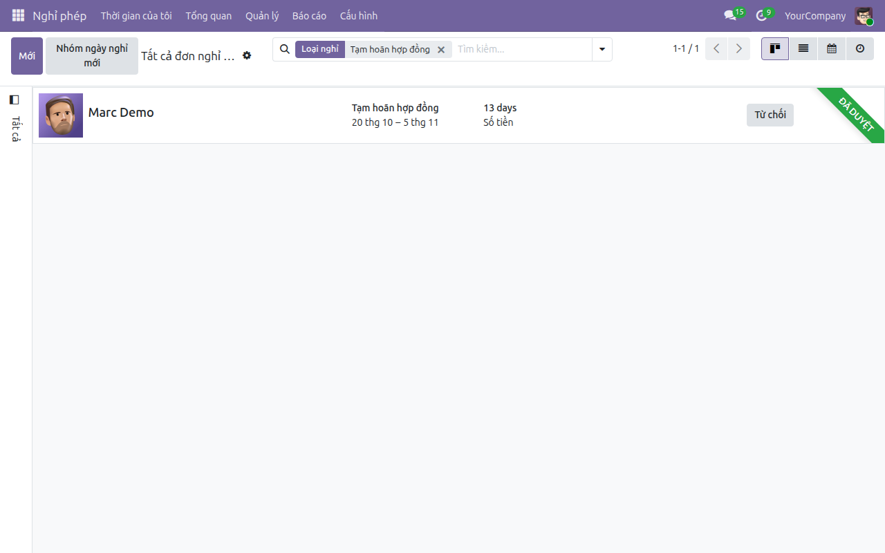Toggle the left sidebar panel
The height and width of the screenshot is (553, 885).
(x=14, y=100)
